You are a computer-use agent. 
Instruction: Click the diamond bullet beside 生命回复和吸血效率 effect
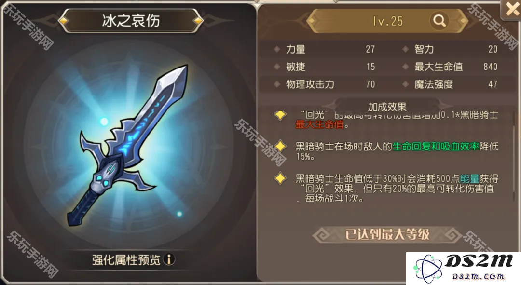point(280,146)
